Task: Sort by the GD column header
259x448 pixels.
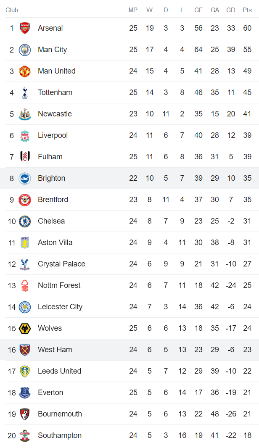Action: click(x=230, y=10)
